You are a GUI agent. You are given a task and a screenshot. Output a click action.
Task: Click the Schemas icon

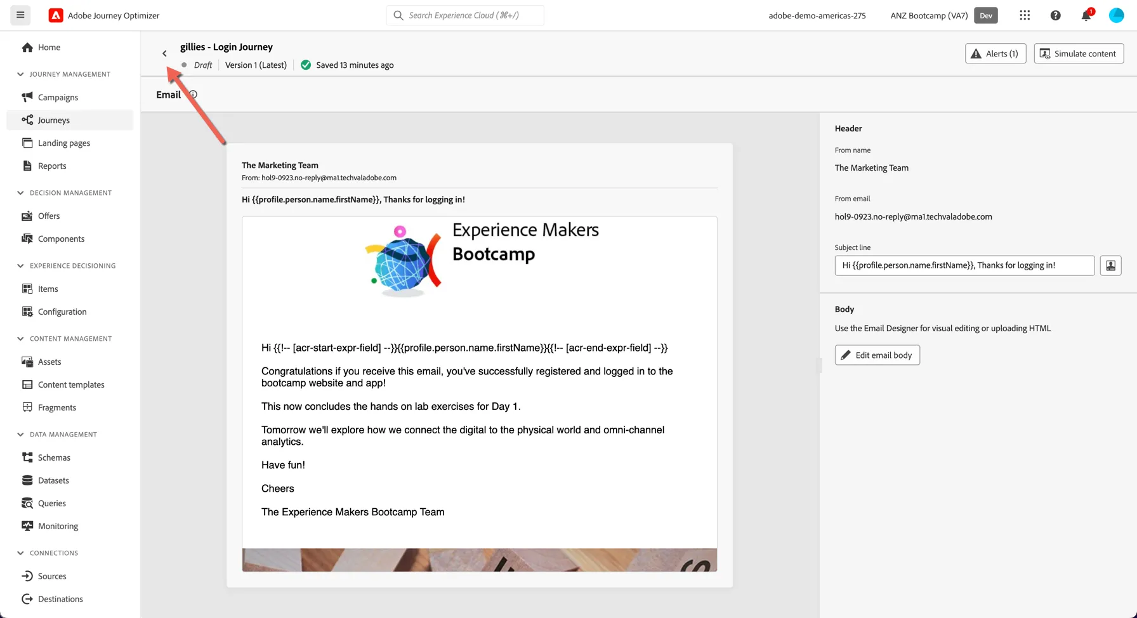[27, 457]
